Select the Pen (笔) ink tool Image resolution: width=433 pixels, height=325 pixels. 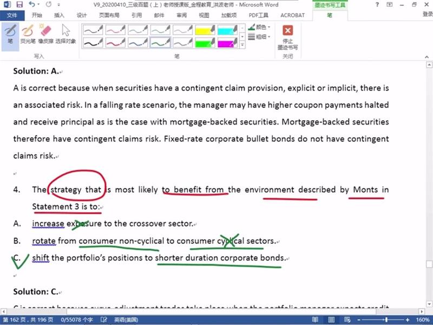[x=10, y=34]
